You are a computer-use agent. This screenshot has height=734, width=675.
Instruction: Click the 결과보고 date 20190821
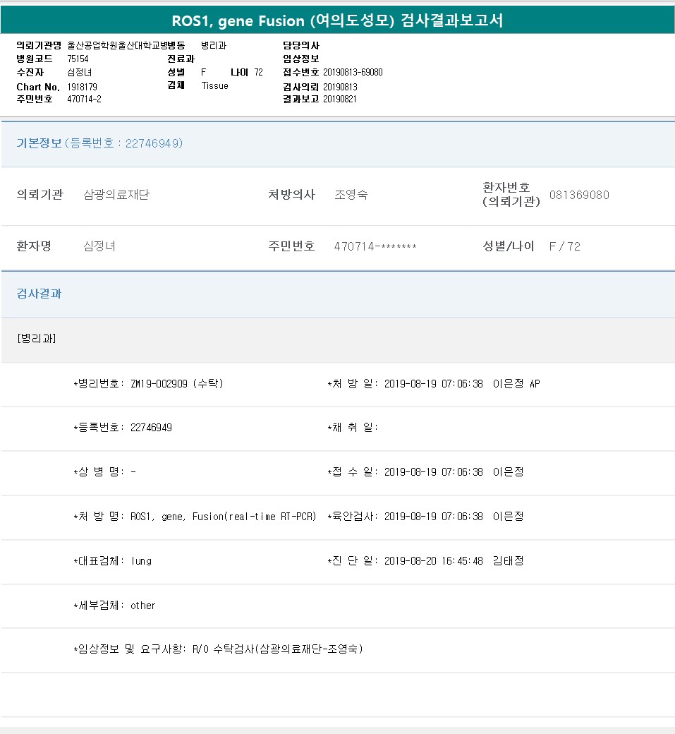tap(340, 99)
